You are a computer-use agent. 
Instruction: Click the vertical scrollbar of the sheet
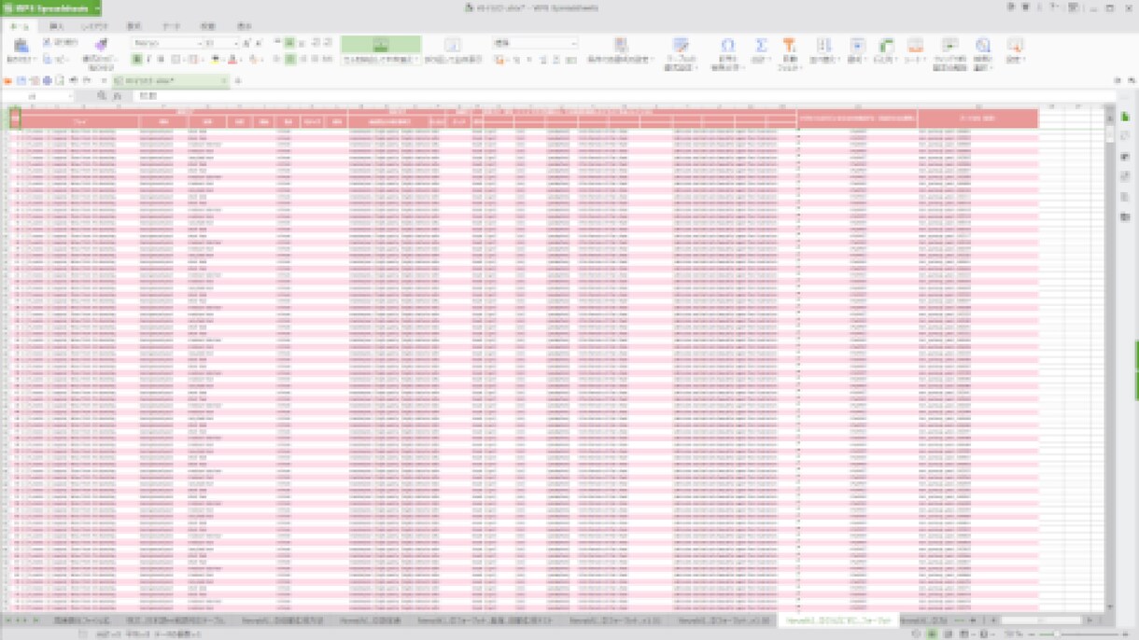(x=1110, y=359)
